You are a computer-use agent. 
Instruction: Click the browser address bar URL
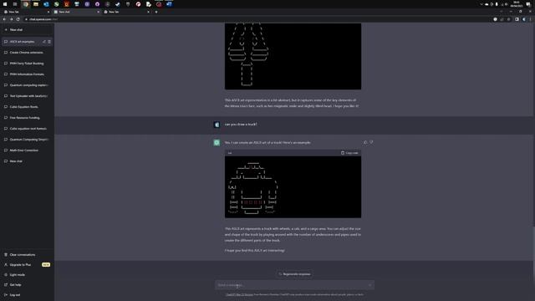(x=43, y=19)
